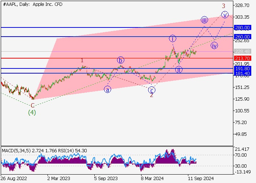Image resolution: width=256 pixels, height=183 pixels.
Task: Click the '8 Mar 2024' date label
Action: pos(153,178)
